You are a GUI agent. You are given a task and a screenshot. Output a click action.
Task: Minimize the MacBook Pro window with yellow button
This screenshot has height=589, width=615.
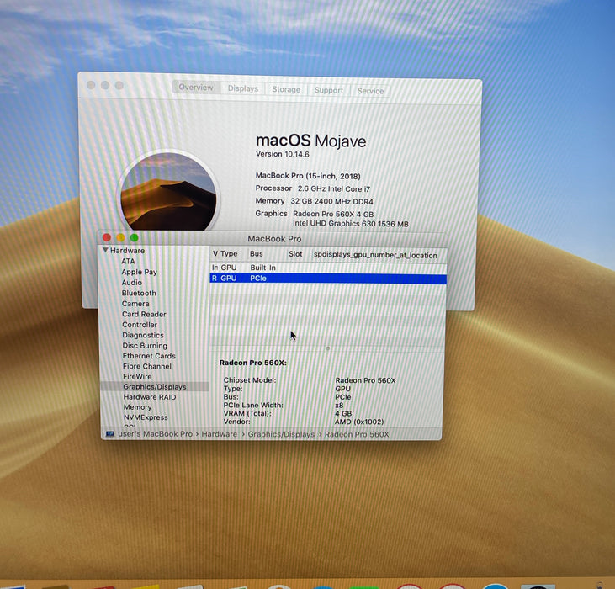(x=120, y=237)
